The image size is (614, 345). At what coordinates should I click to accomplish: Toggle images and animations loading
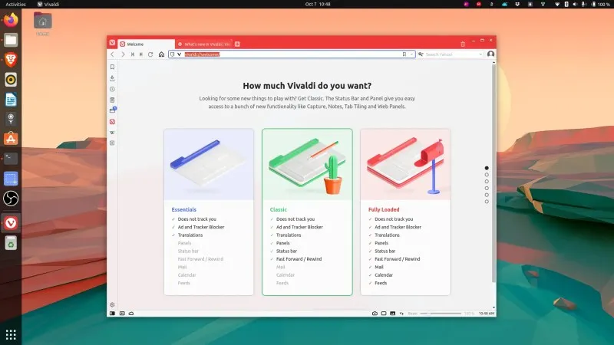pos(393,314)
